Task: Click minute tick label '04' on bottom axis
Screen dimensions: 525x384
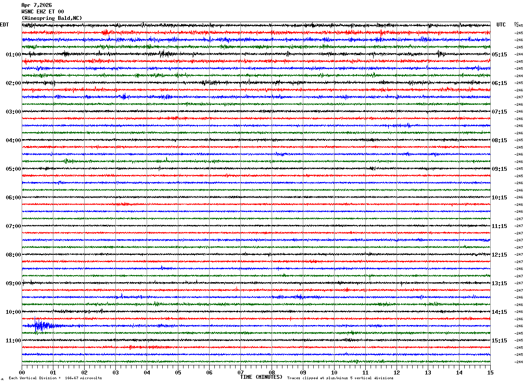Action: pos(147,372)
